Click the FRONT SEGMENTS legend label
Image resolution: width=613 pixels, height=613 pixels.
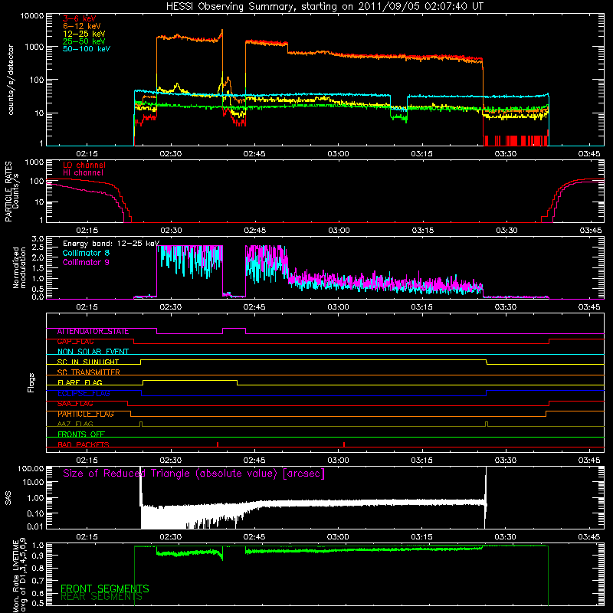click(105, 588)
